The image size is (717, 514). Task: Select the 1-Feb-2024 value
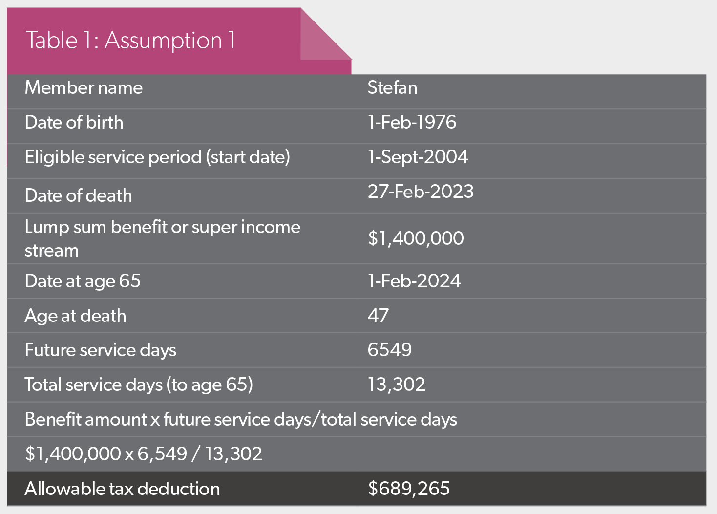tap(414, 281)
